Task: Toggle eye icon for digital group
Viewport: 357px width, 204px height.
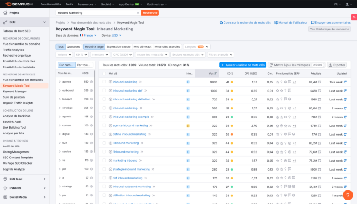Action: (x=91, y=134)
